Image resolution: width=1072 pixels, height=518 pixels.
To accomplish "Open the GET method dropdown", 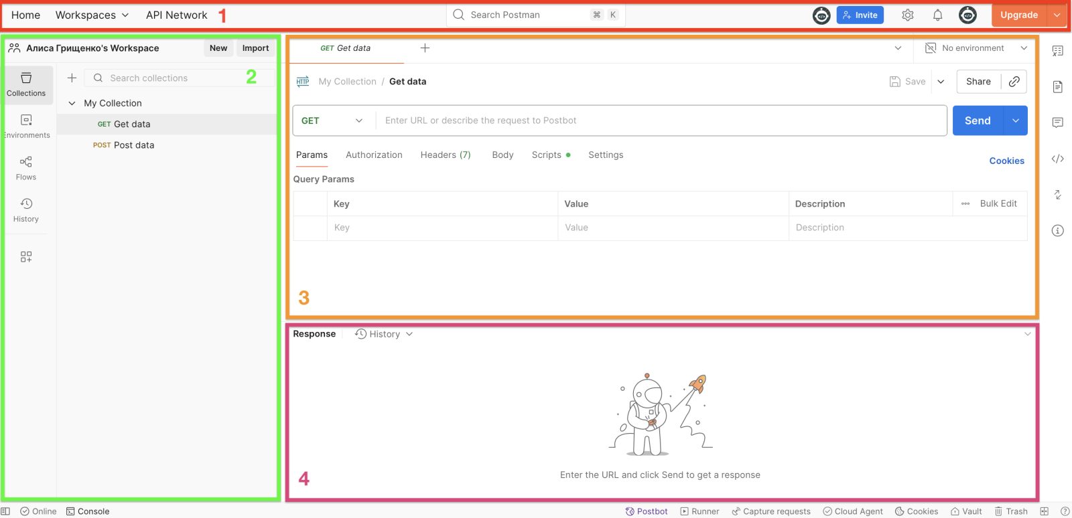I will (333, 120).
